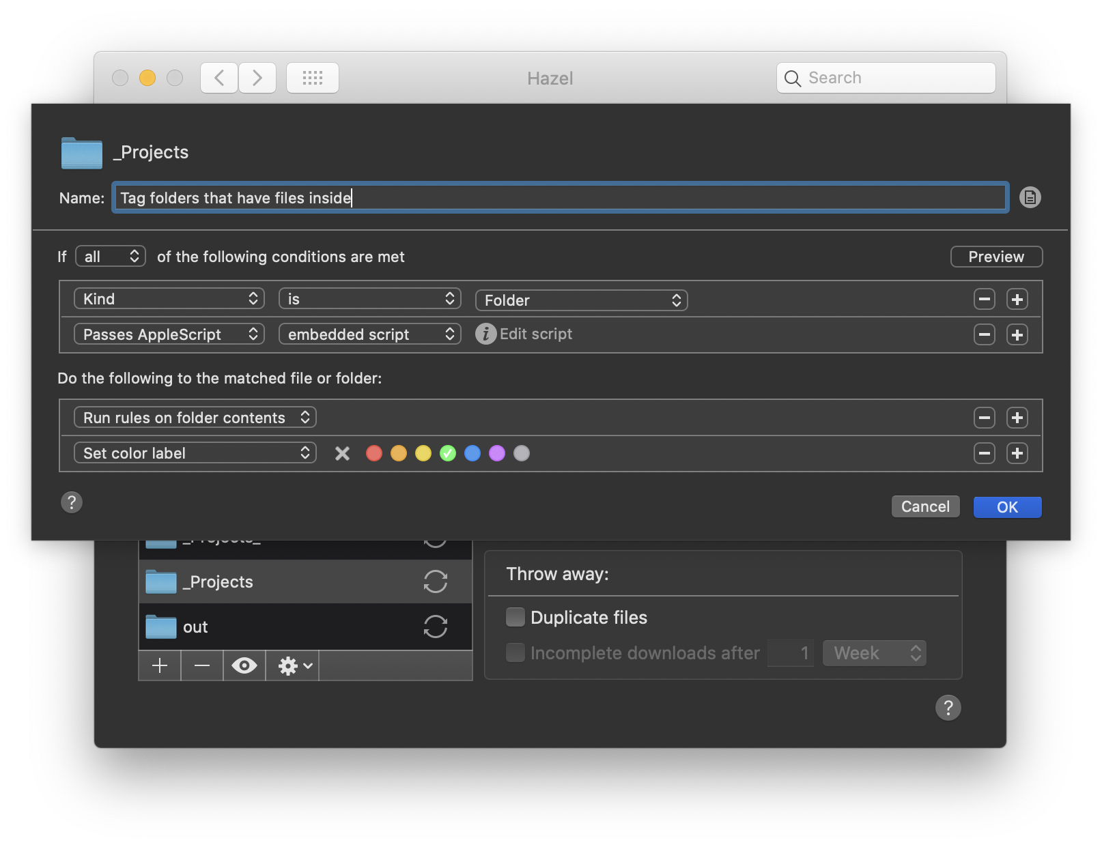Open help in the Hazel main window
This screenshot has width=1102, height=849.
948,708
